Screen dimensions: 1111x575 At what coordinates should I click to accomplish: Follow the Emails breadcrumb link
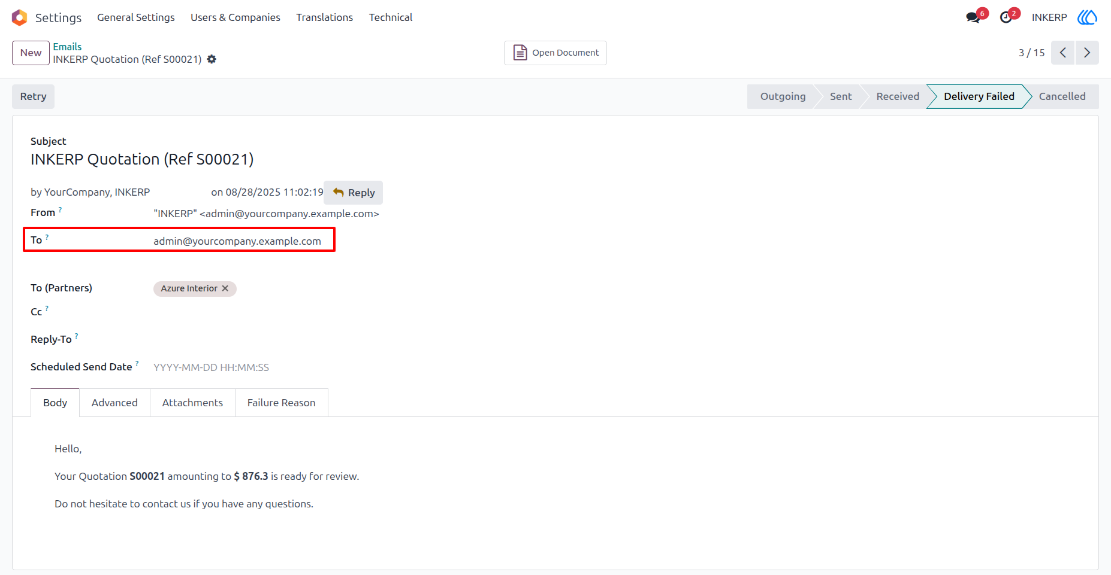(67, 47)
